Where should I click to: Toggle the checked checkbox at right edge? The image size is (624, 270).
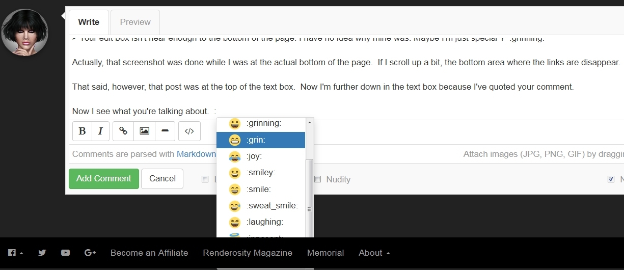pyautogui.click(x=611, y=179)
